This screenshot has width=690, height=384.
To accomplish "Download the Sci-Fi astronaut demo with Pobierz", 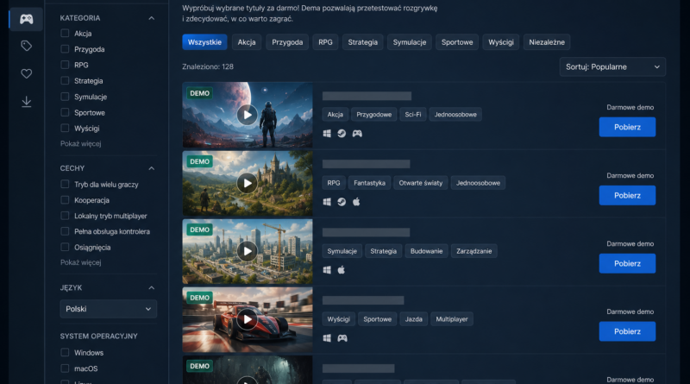I will tap(627, 127).
